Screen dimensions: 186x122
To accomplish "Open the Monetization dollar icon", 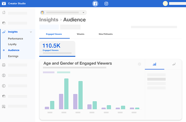I will tap(4, 75).
